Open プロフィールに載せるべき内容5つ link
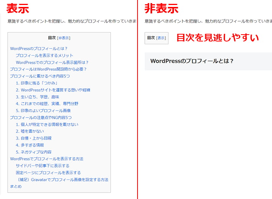Screen dimensions: 272x199 40,76
